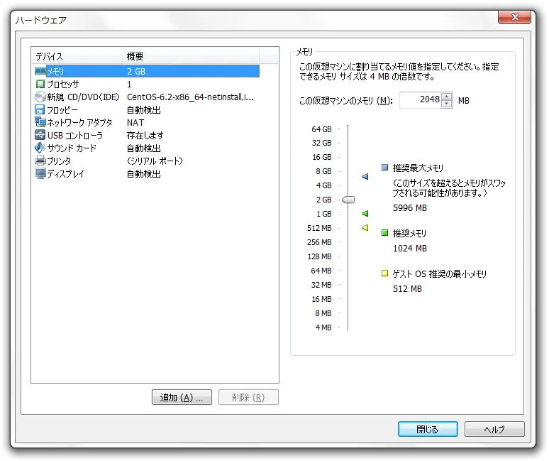This screenshot has width=549, height=461.
Task: Click the ディスプレイ monitor icon
Action: coord(40,173)
